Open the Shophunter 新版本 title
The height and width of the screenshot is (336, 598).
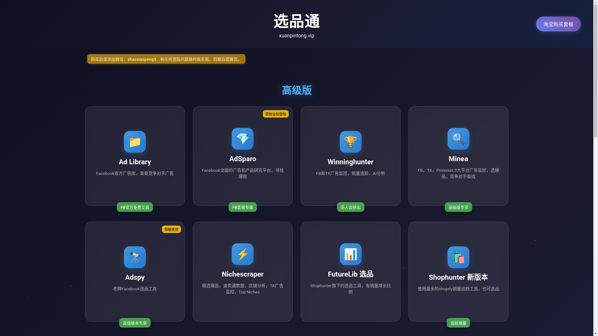(x=458, y=277)
